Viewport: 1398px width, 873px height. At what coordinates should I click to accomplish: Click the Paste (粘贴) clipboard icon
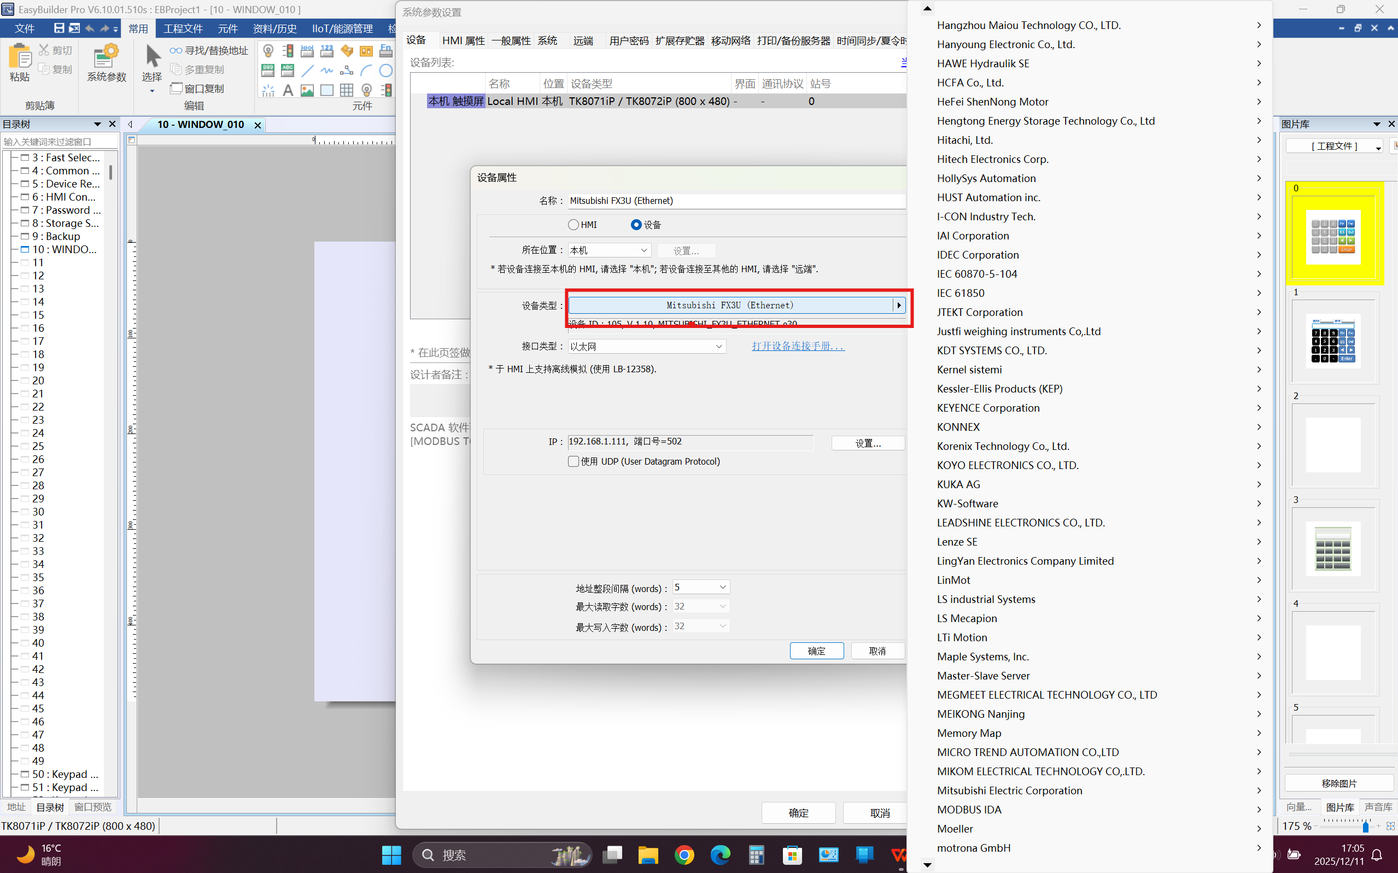(20, 58)
